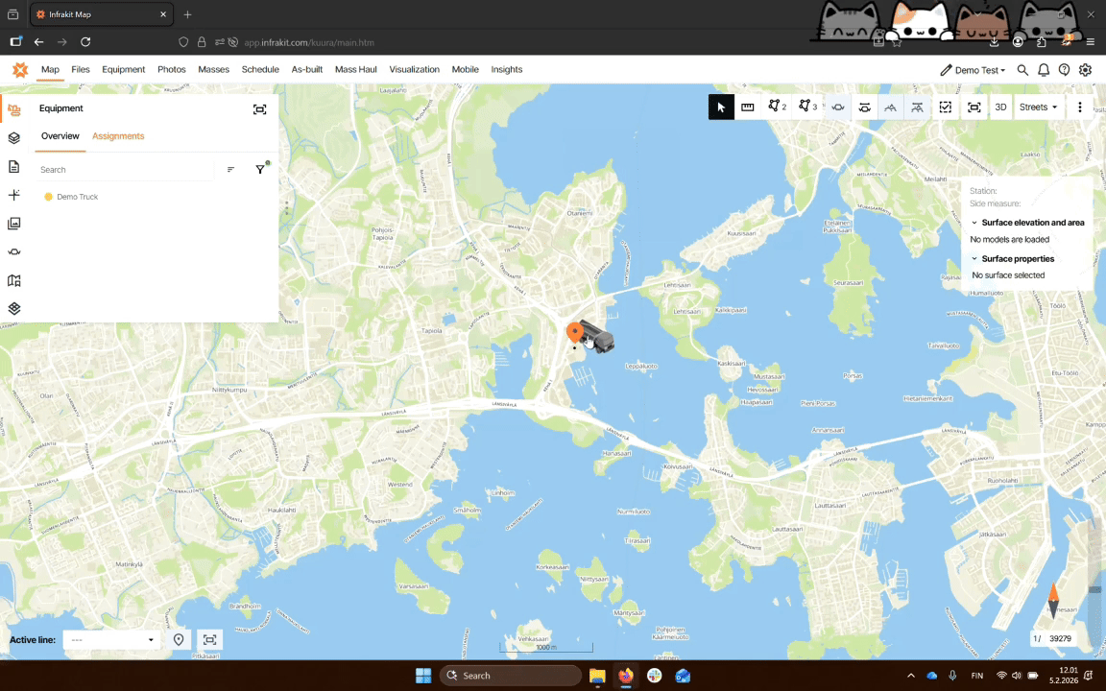Open the Equipment top menu
The width and height of the screenshot is (1106, 691).
point(124,69)
